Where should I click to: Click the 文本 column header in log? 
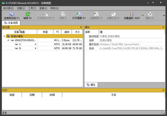click(x=114, y=95)
